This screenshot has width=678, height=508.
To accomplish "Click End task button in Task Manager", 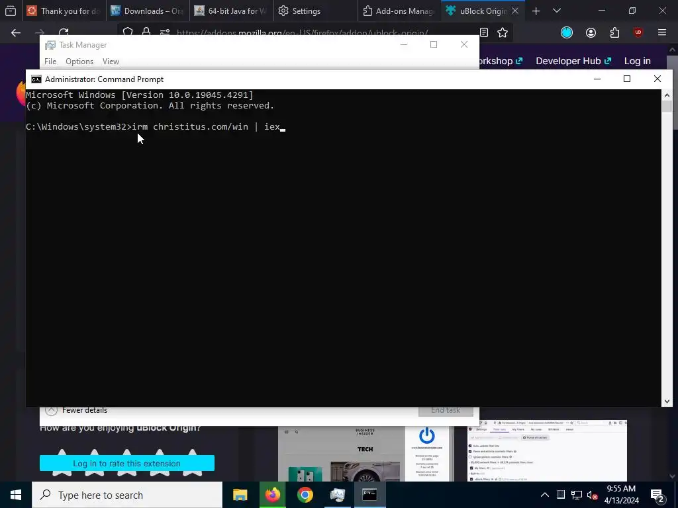I will (x=446, y=410).
